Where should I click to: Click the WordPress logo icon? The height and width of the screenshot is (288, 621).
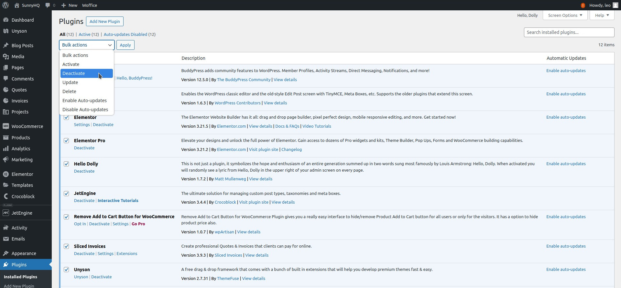tap(5, 5)
